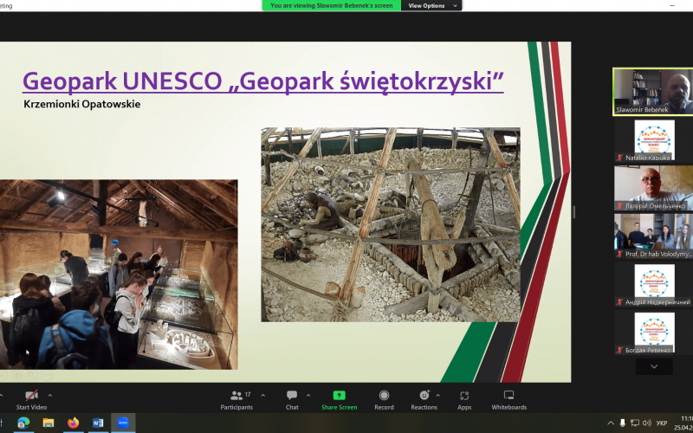Select Nataliia Kaziuka's participant tile
The width and height of the screenshot is (693, 433).
tap(654, 140)
